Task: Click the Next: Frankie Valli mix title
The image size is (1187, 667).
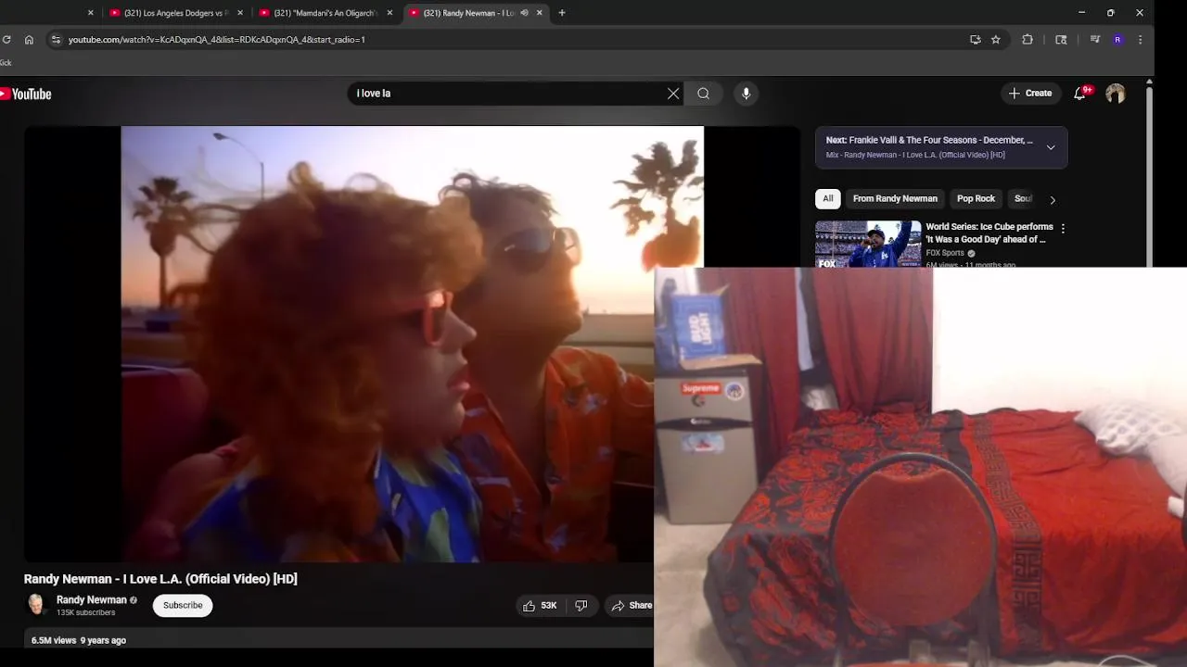Action: point(929,140)
